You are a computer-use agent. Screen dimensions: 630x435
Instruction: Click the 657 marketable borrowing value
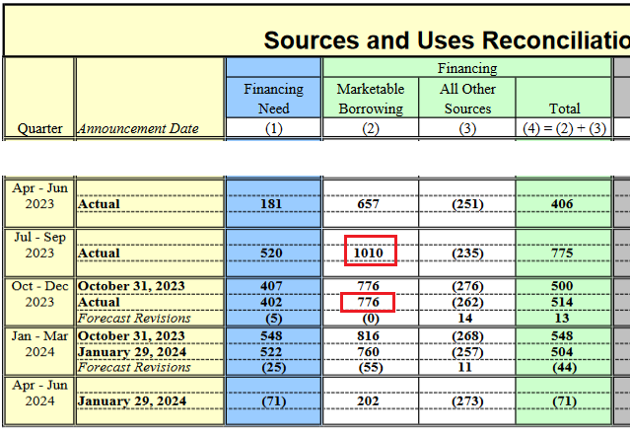370,204
